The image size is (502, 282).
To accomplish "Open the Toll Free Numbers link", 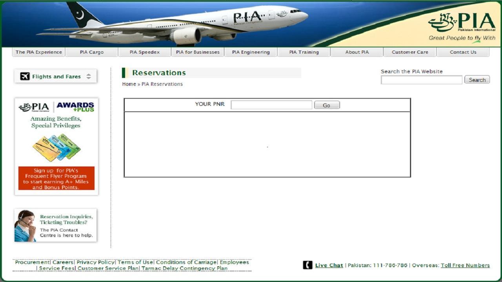I will [x=465, y=265].
